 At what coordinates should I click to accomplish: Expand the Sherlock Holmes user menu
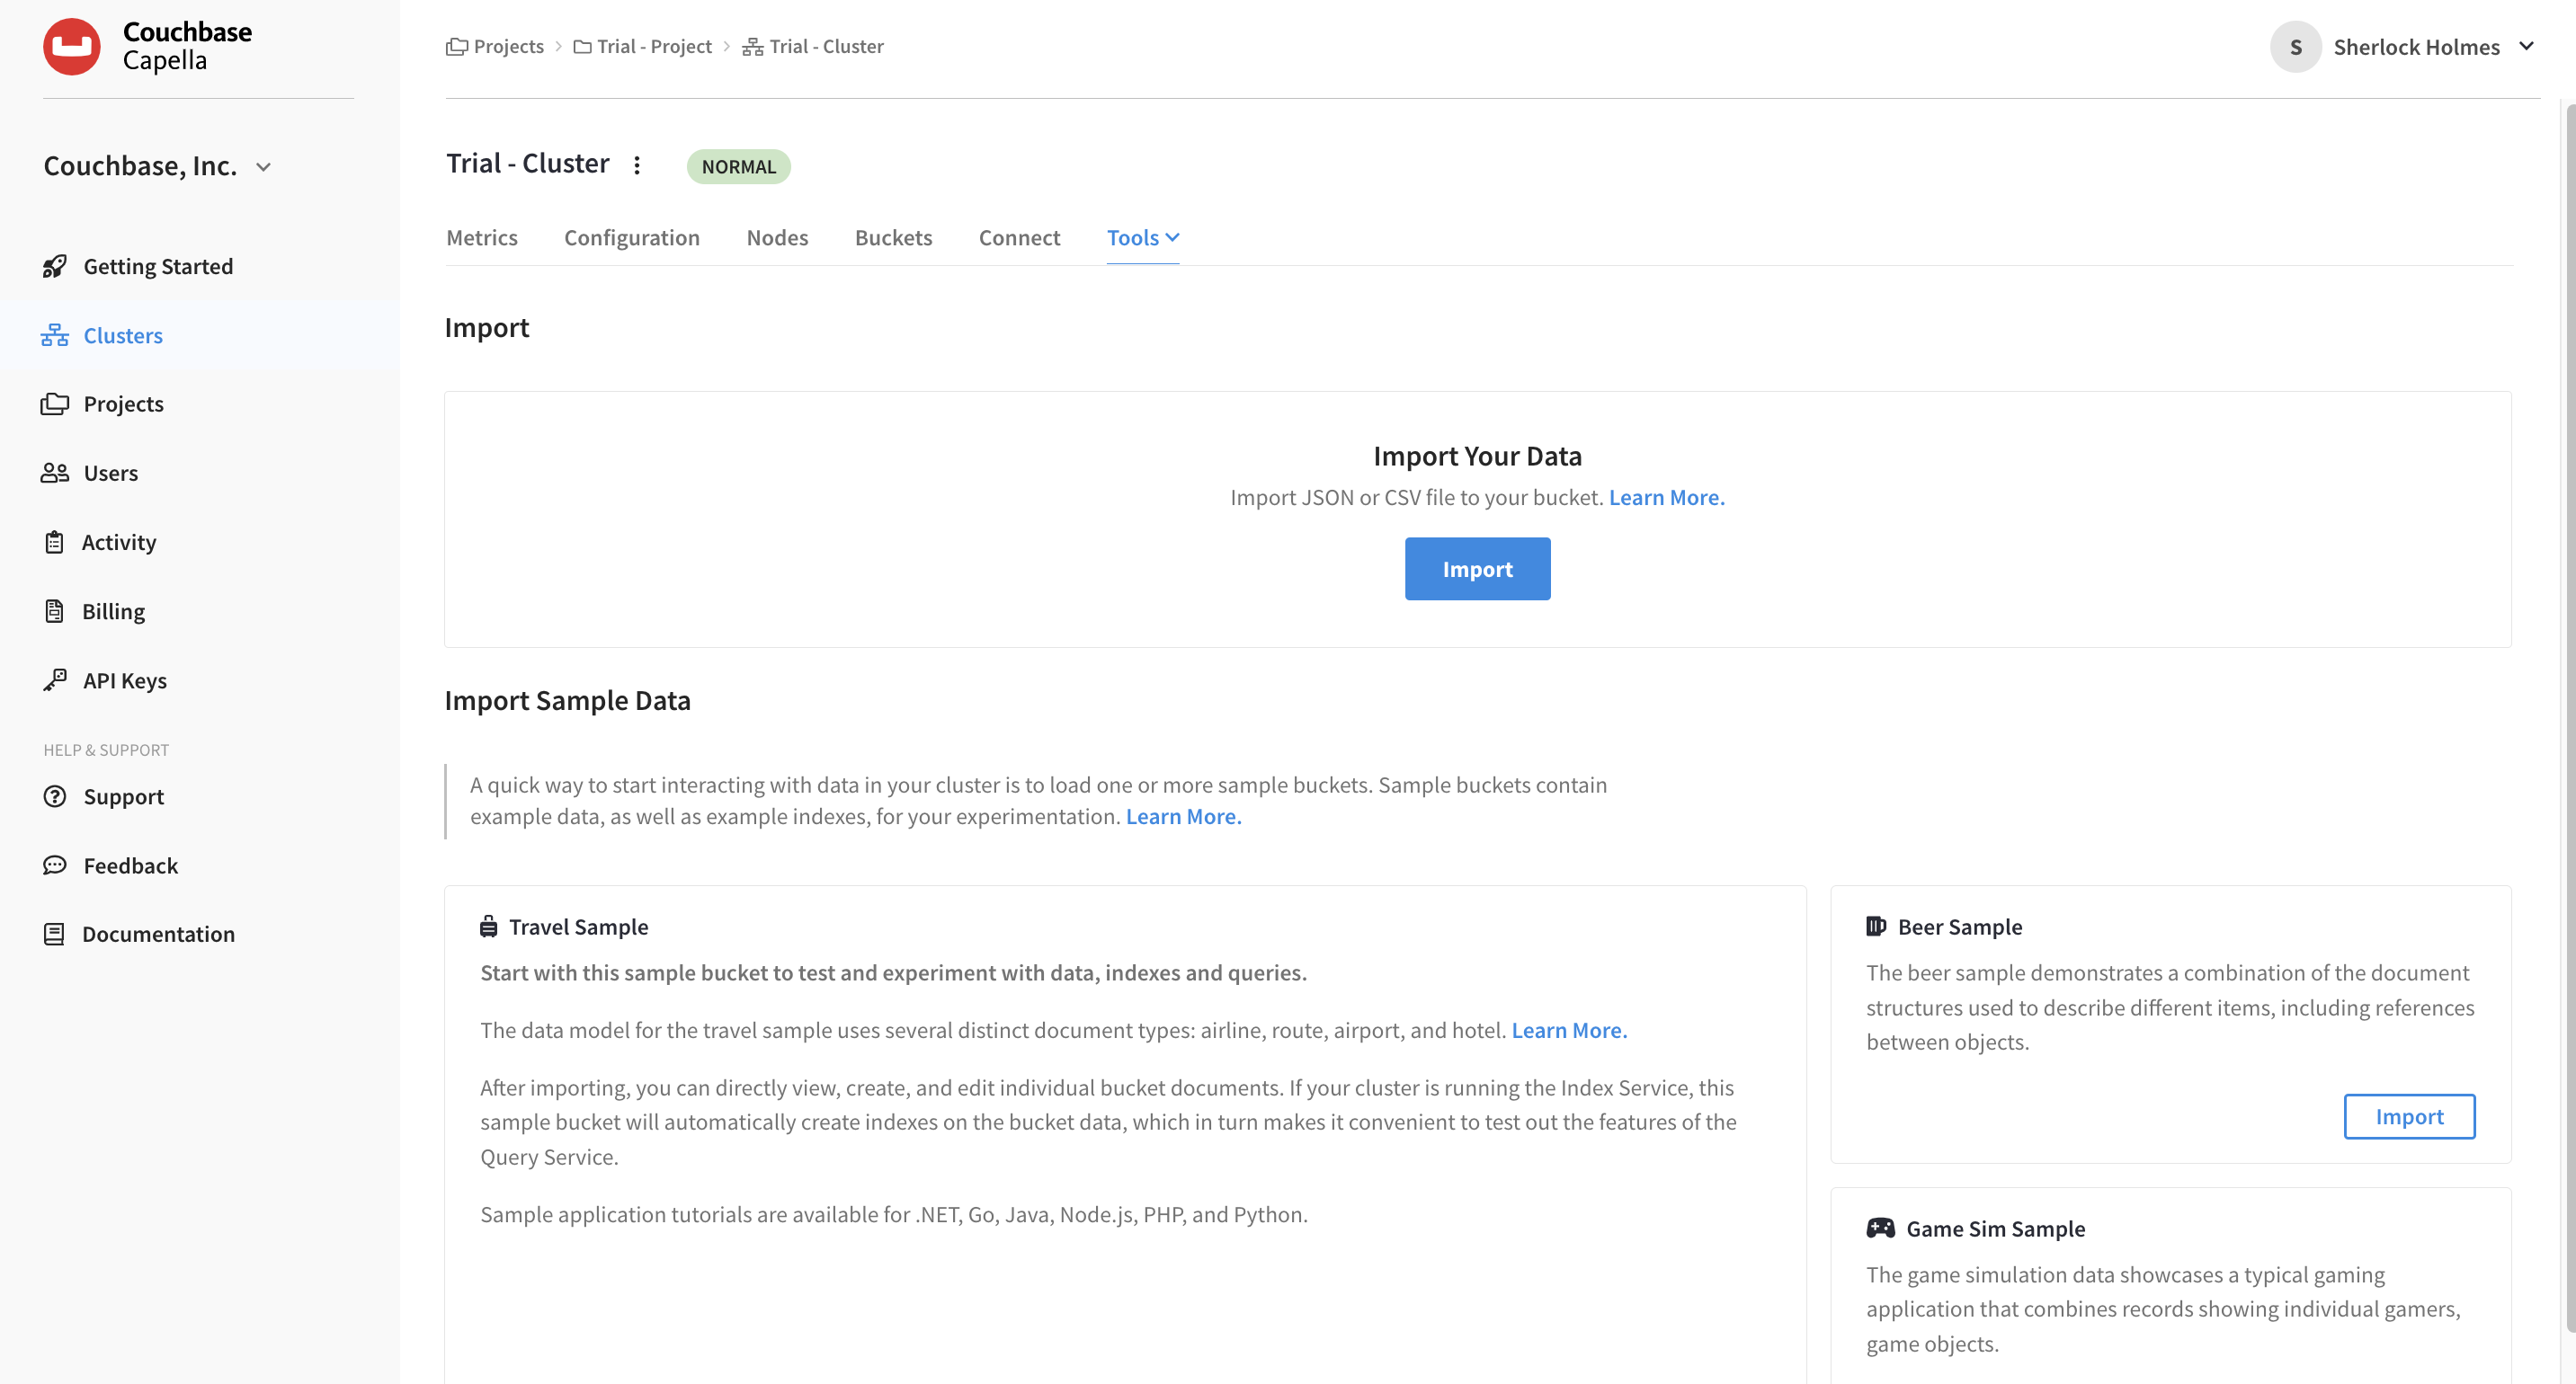click(2526, 46)
